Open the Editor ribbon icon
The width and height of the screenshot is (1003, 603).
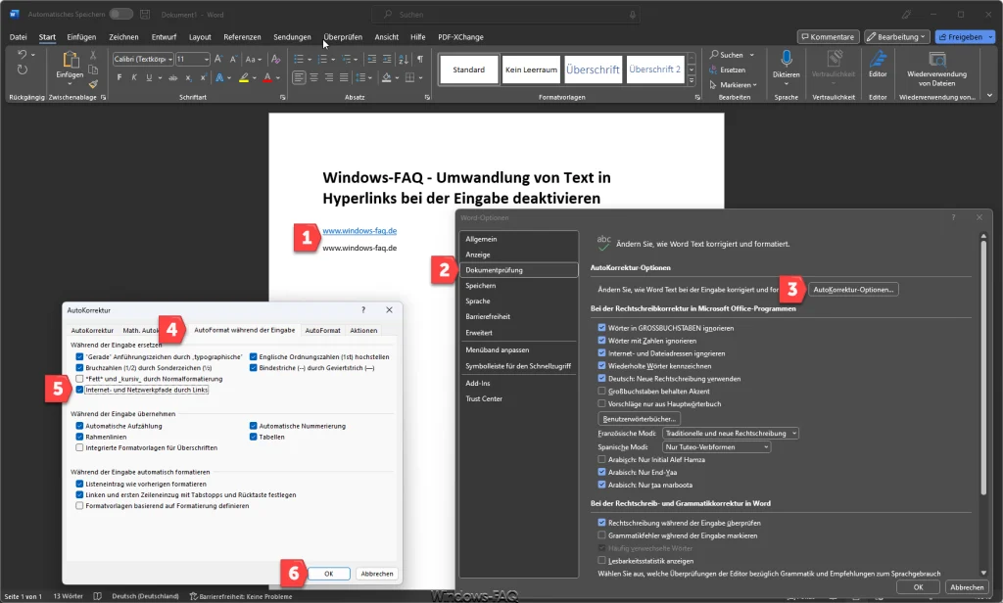point(878,59)
